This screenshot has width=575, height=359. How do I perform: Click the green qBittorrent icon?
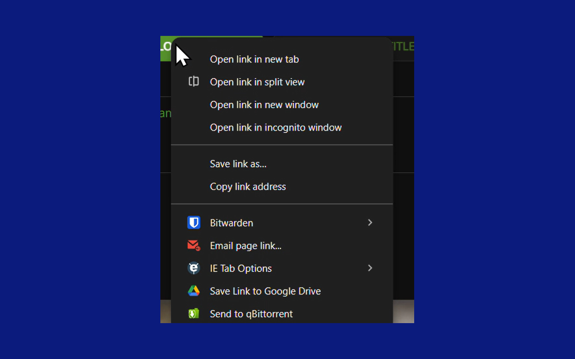coord(194,314)
